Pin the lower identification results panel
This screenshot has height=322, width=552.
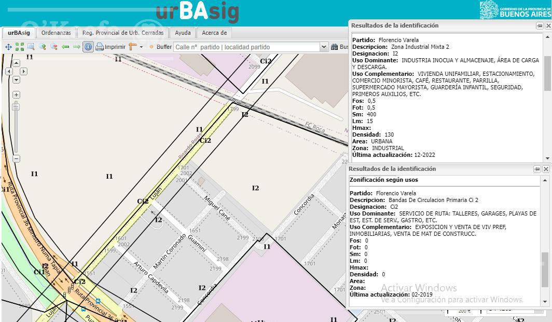[537, 169]
